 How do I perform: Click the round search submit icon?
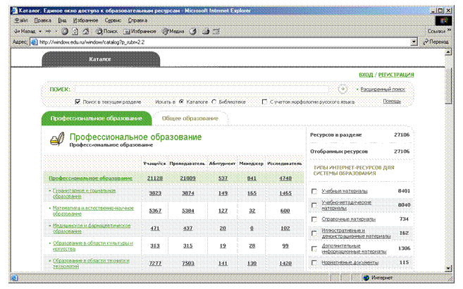click(342, 89)
